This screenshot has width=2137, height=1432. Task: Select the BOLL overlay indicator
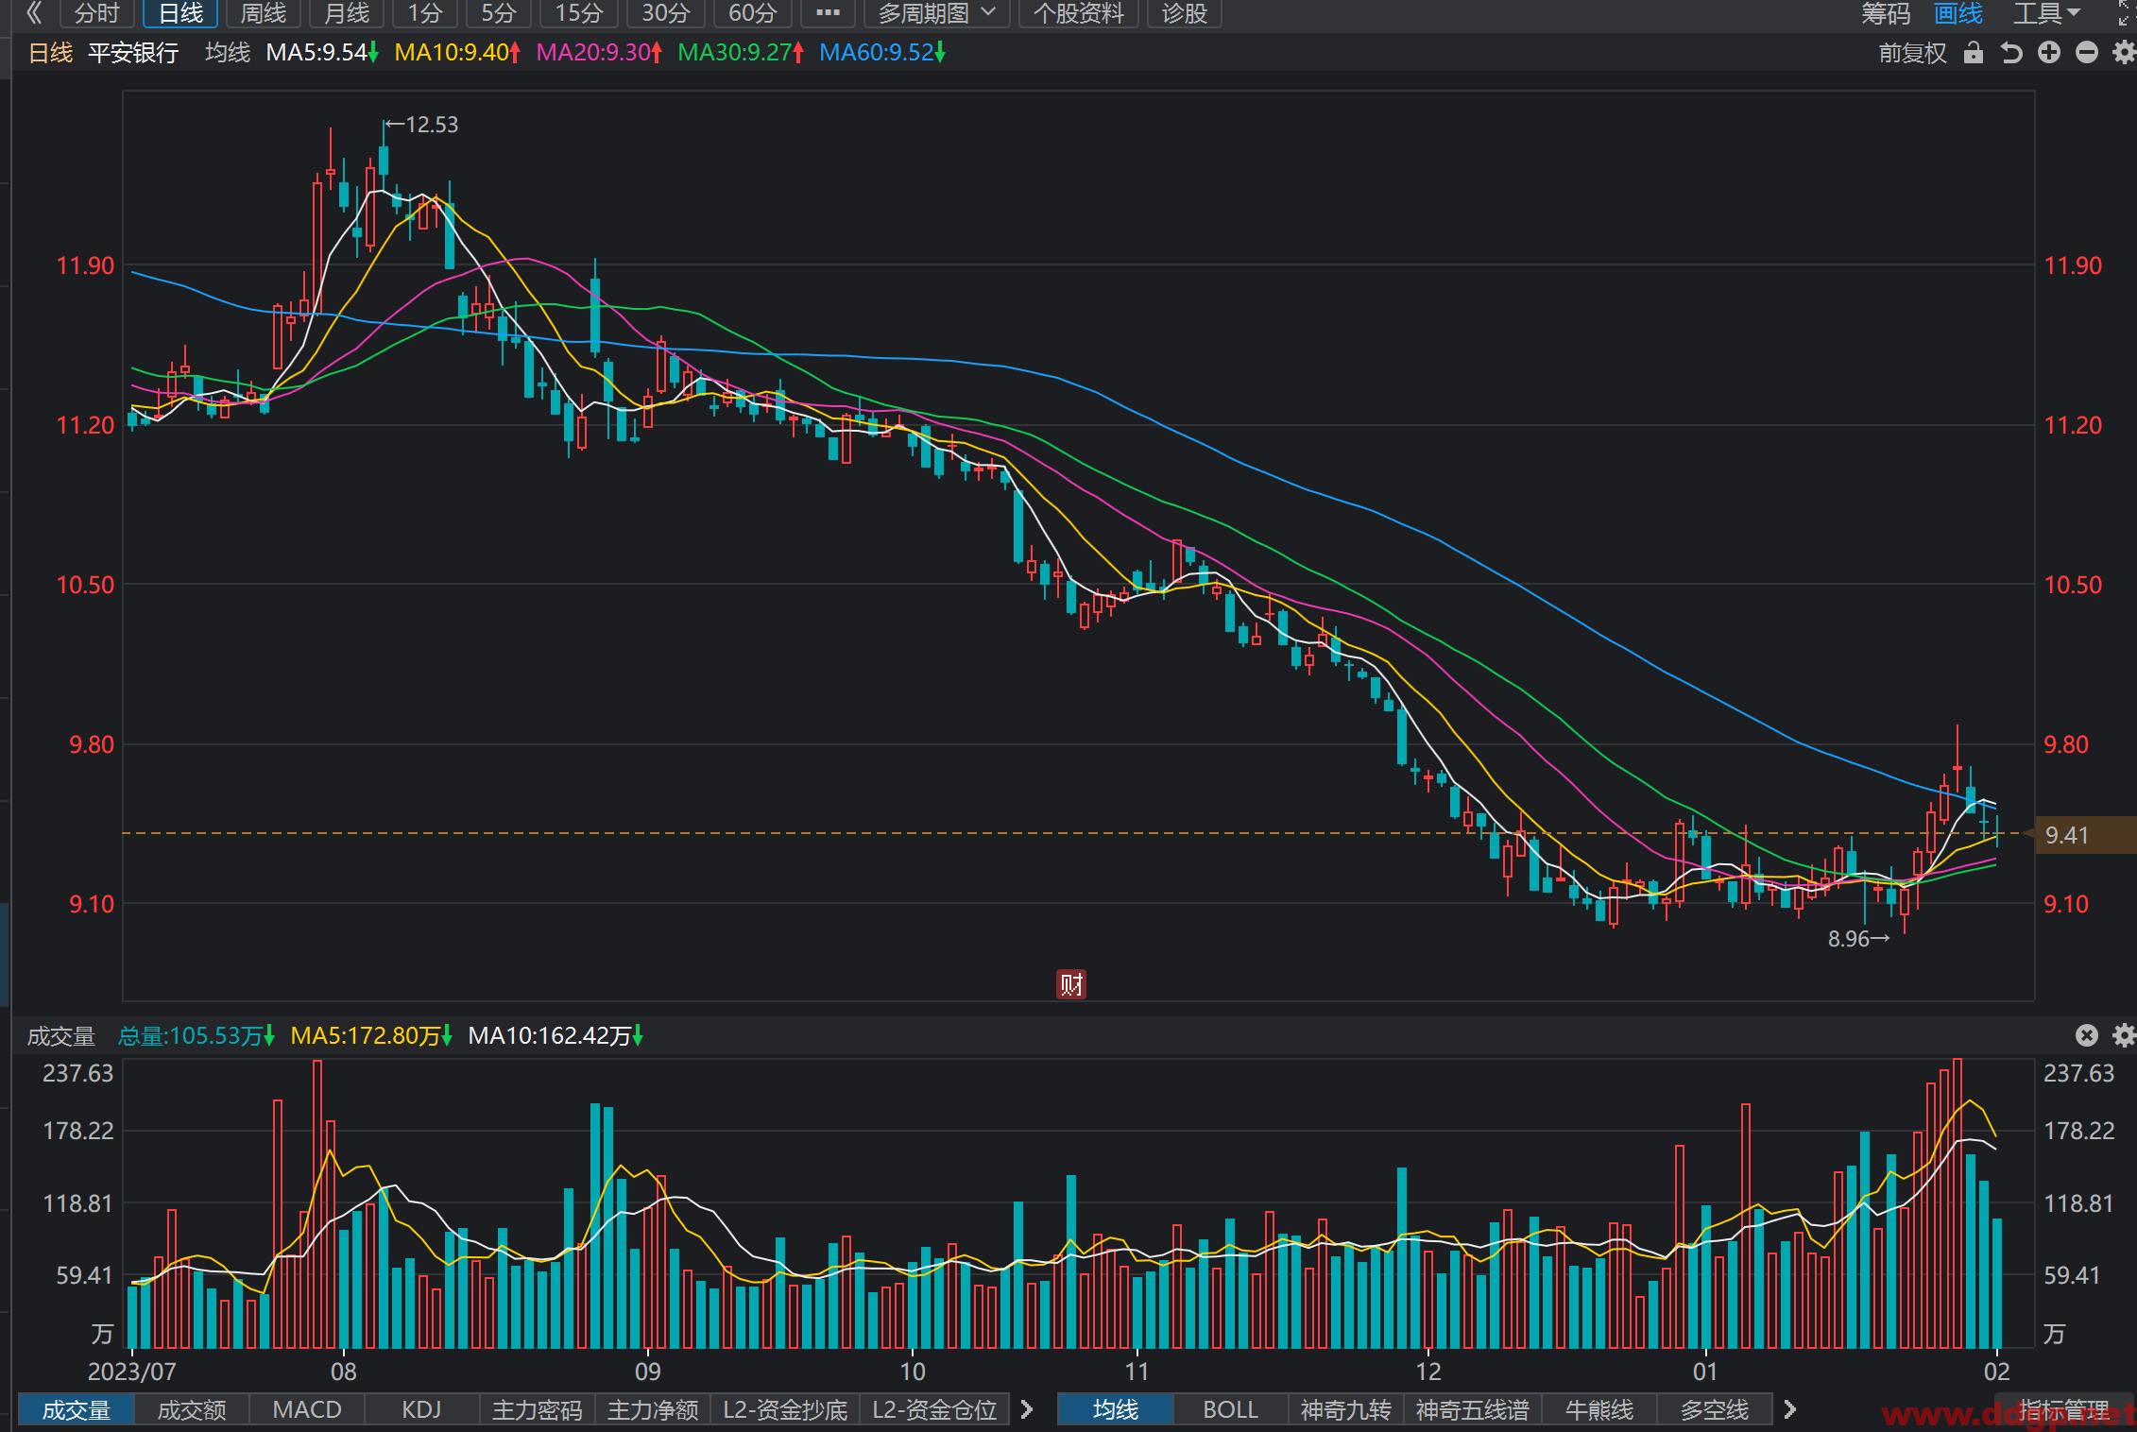[x=1230, y=1409]
